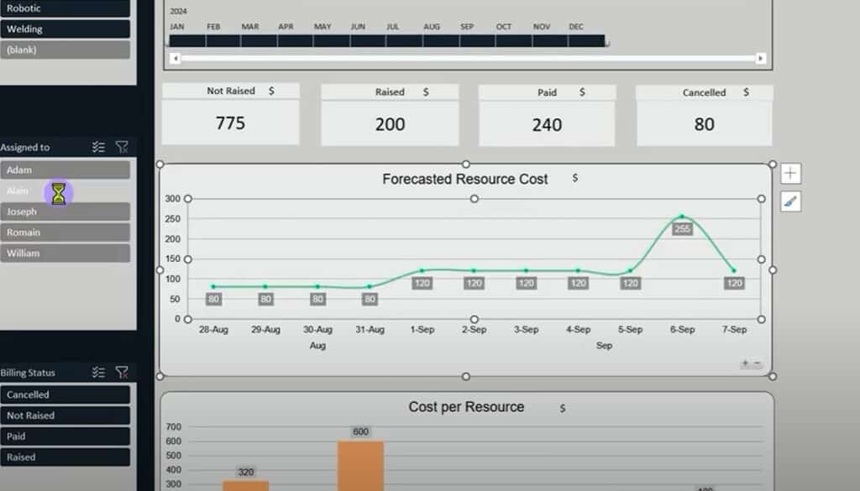This screenshot has height=491, width=860.
Task: Toggle multi-select in Assigned to slicer
Action: coord(98,147)
